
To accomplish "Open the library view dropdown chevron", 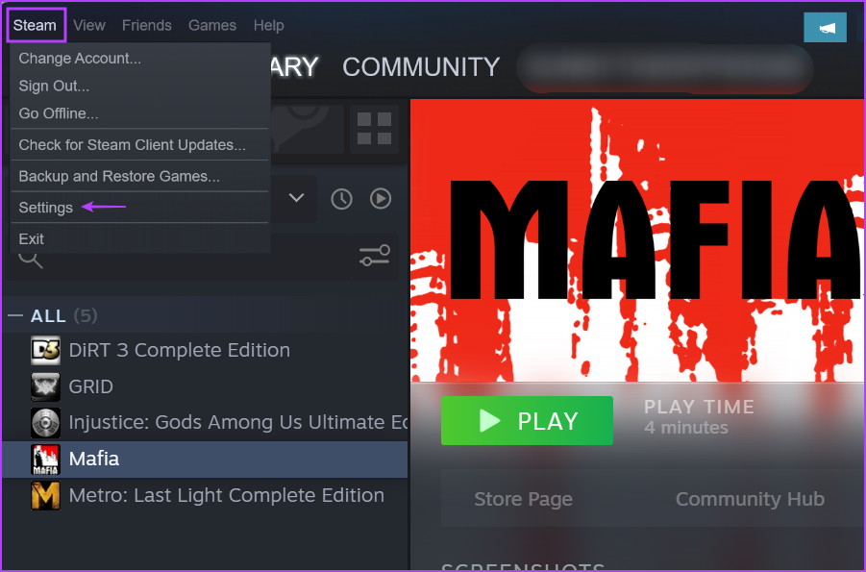I will tap(294, 198).
